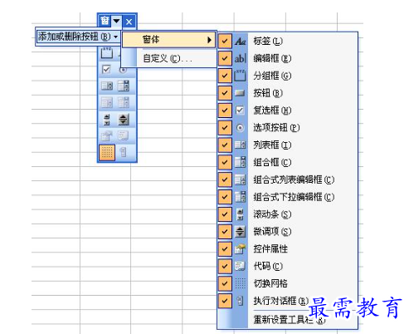Click the Run Dialog toolbar icon
Screen dimensions: 409x334
click(124, 152)
